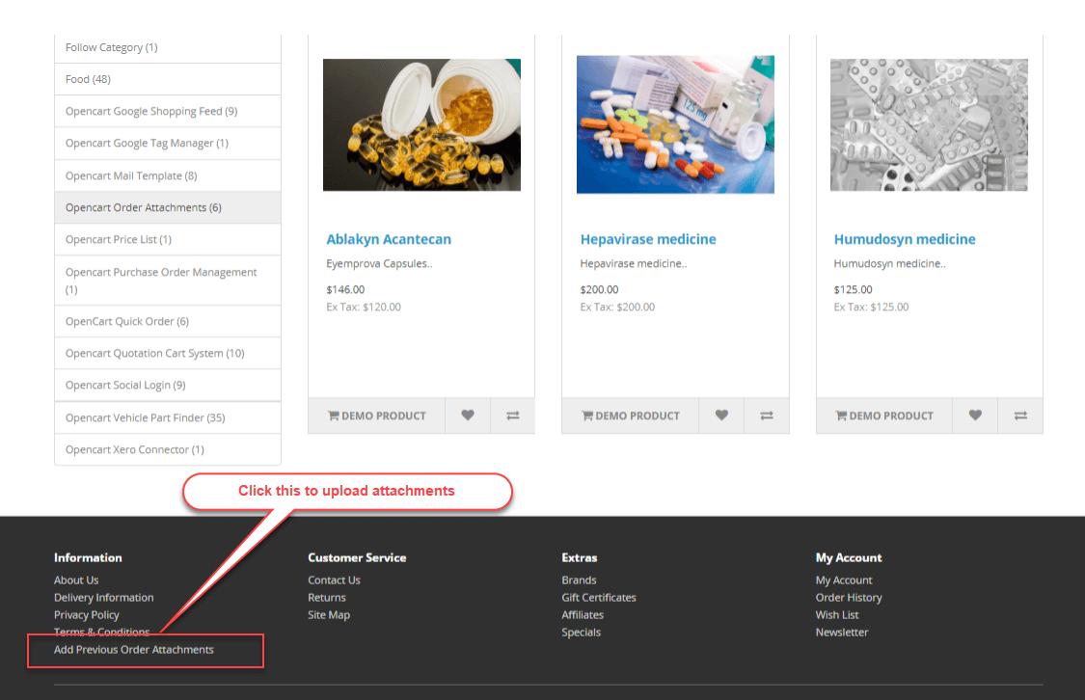This screenshot has width=1085, height=700.
Task: Select the Food category
Action: [88, 79]
